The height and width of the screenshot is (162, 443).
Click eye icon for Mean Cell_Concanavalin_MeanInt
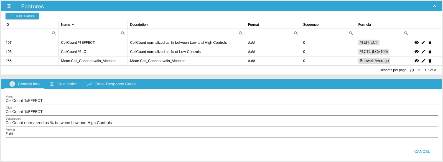(416, 61)
